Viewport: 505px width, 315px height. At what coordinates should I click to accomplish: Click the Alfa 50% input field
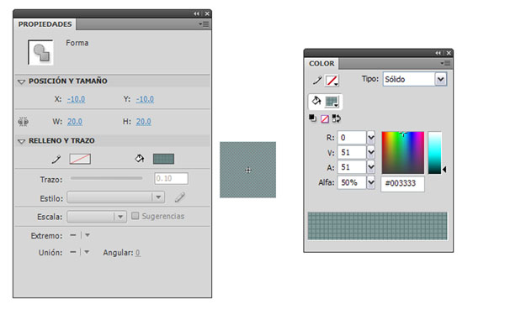click(352, 182)
